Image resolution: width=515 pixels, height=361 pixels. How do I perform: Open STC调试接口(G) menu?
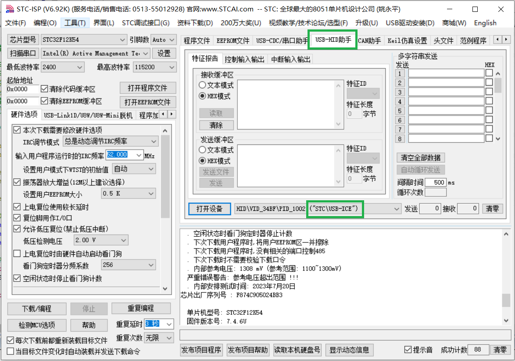coord(146,23)
